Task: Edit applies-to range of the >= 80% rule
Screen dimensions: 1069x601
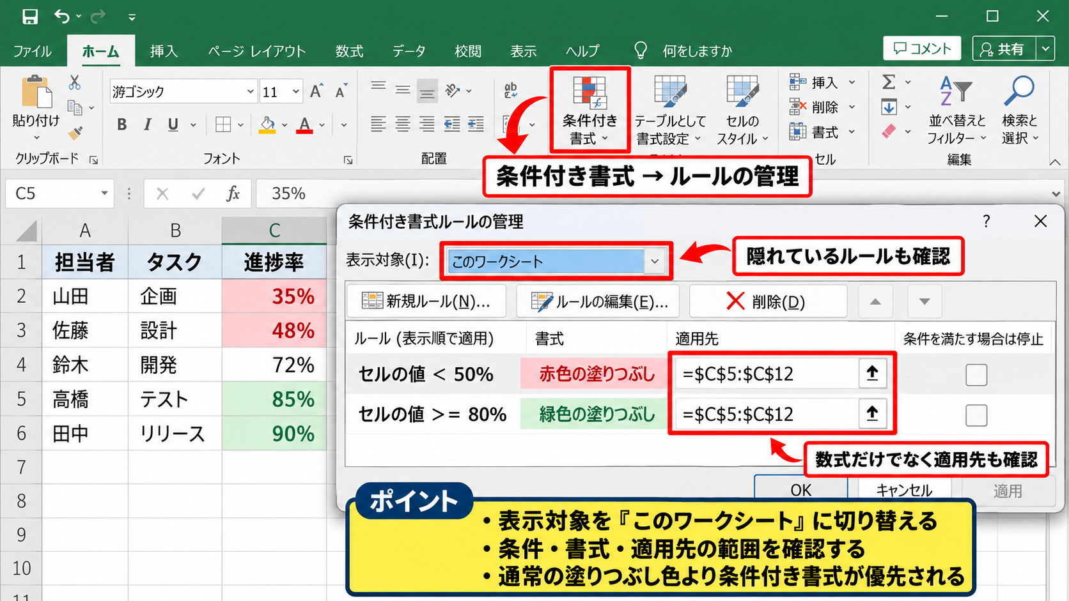Action: [767, 415]
